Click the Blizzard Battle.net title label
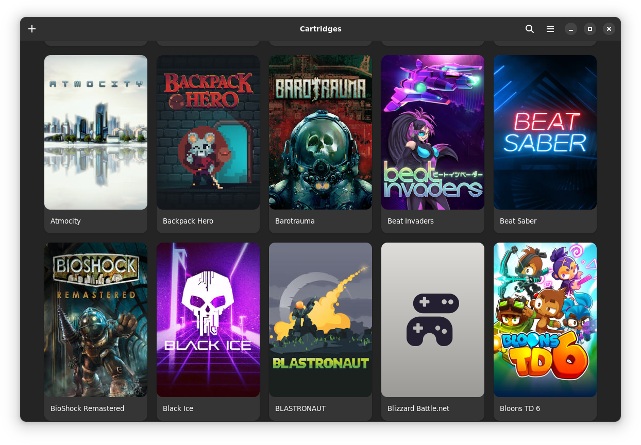The width and height of the screenshot is (641, 445). [418, 408]
